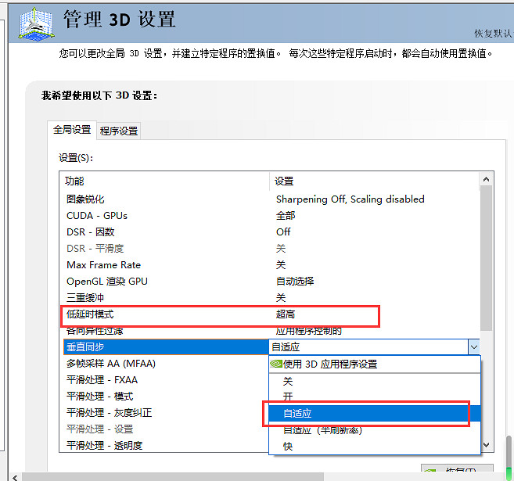The image size is (514, 481).
Task: Select the OpenGL 渲染 GPU row
Action: [x=269, y=281]
